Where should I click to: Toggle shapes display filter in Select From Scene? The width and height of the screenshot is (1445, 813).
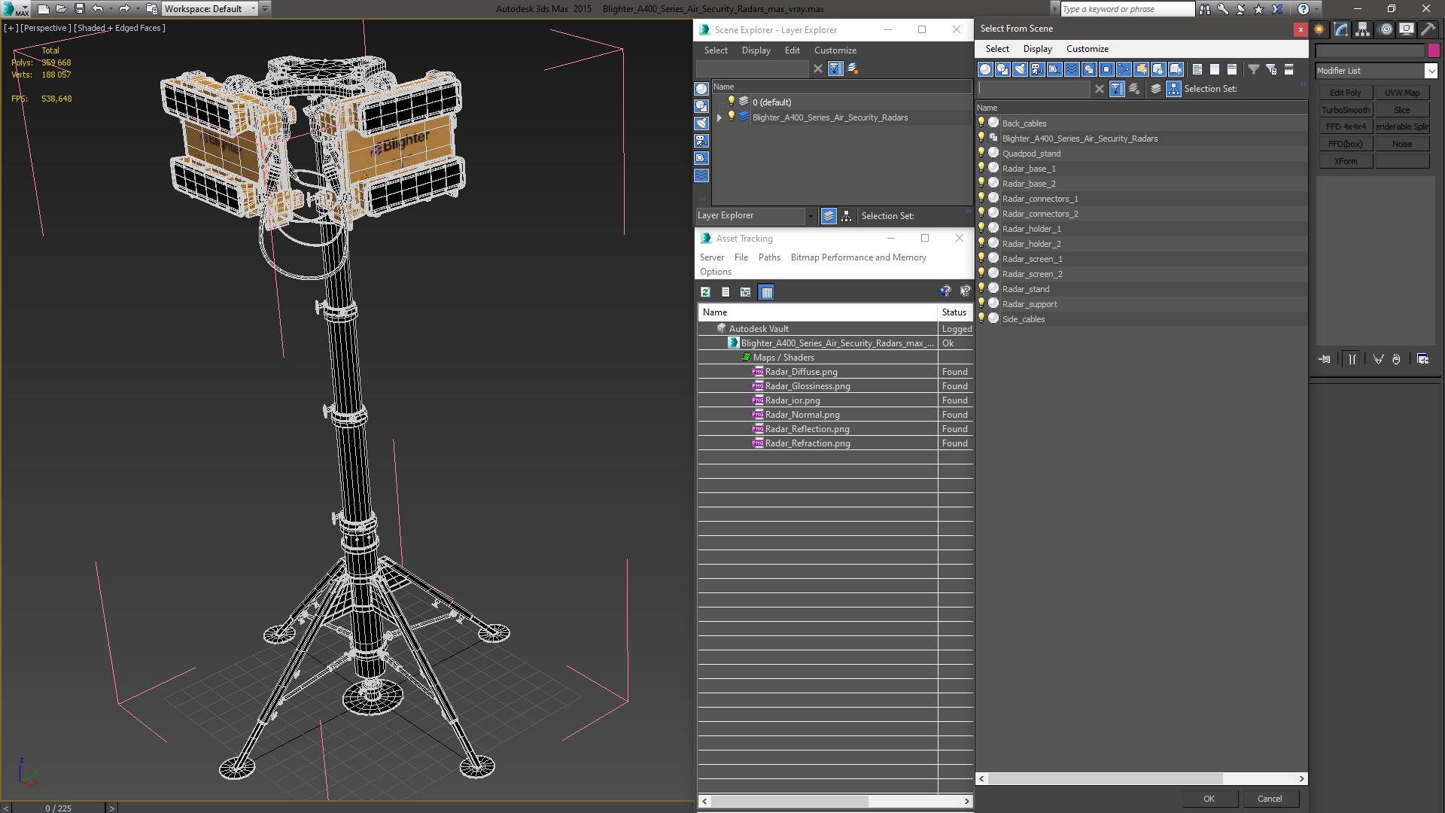(1002, 69)
